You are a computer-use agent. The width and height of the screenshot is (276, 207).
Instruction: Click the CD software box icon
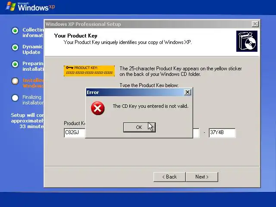tap(247, 41)
